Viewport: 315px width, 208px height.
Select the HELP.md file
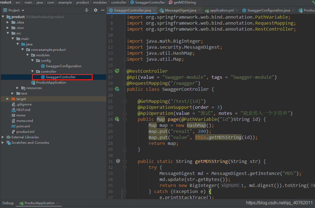tap(21, 110)
